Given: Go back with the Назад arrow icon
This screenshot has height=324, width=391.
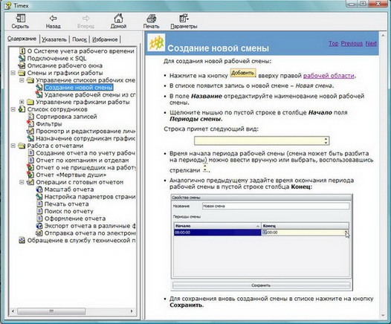Looking at the screenshot, I should click(53, 18).
